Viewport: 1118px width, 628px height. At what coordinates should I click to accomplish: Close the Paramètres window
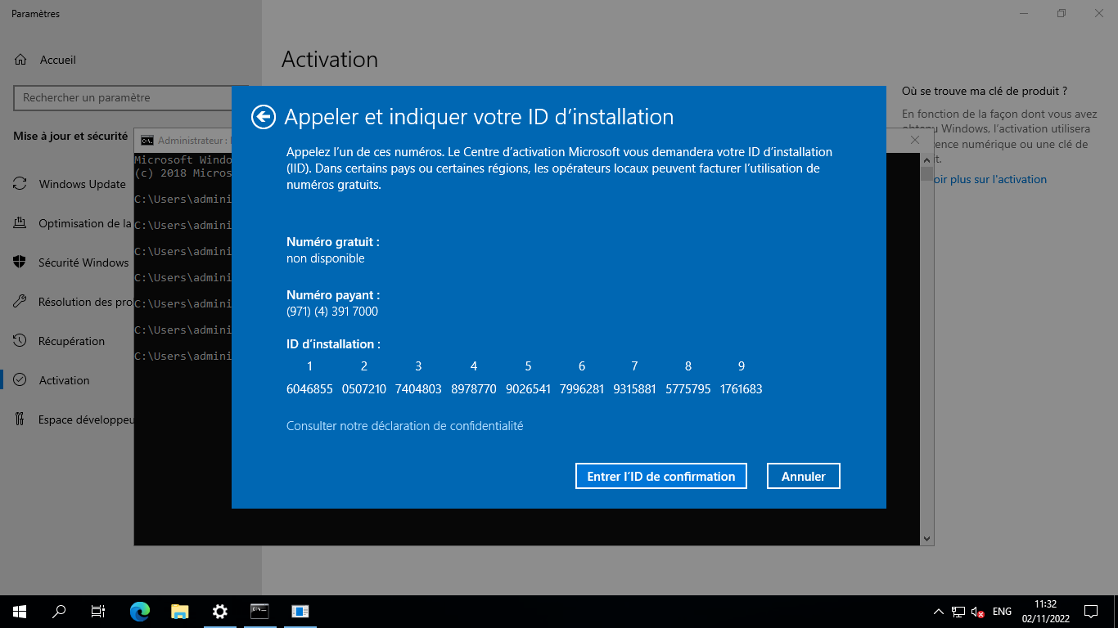pos(1099,13)
